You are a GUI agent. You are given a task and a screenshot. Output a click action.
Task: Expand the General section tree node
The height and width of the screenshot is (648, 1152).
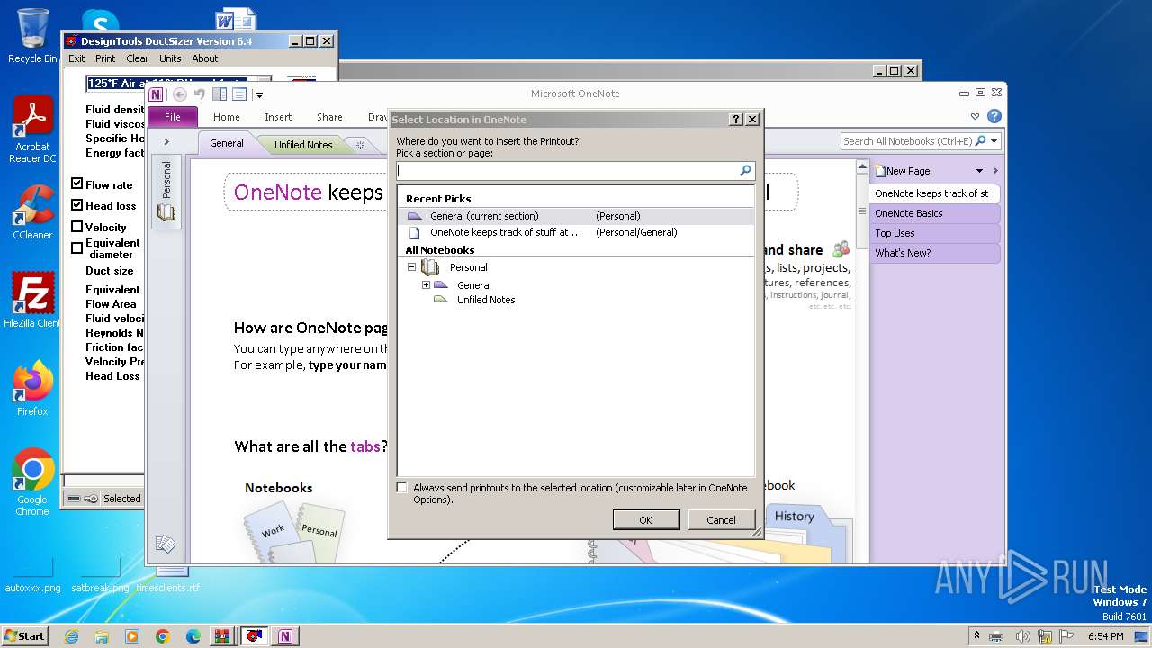(x=426, y=284)
